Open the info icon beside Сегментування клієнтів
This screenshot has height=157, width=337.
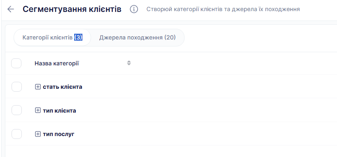(134, 9)
